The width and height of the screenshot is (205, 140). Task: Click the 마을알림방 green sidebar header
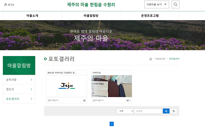tap(19, 66)
